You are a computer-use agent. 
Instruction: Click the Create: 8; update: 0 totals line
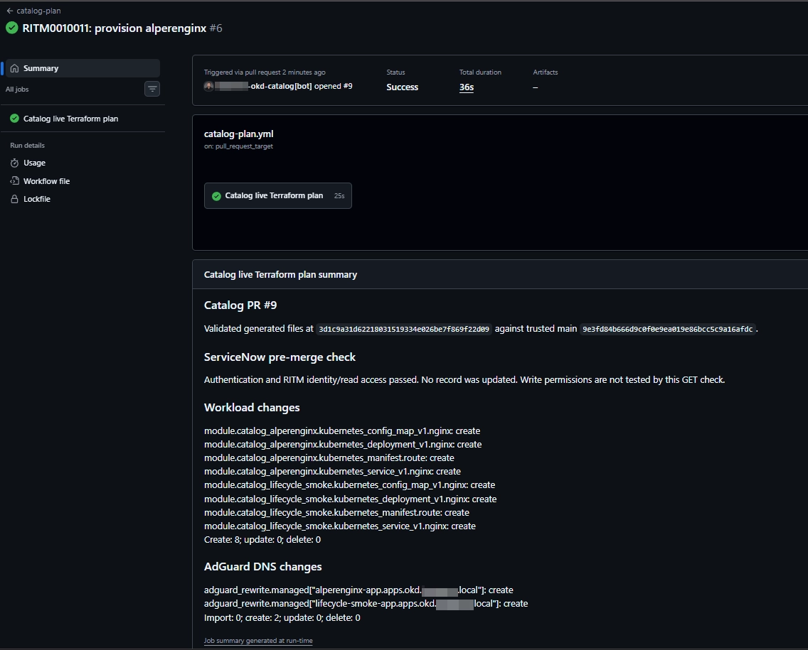click(262, 539)
